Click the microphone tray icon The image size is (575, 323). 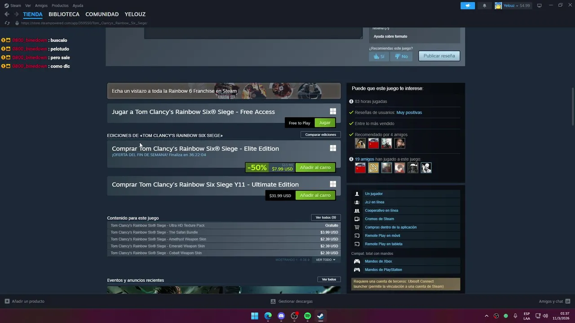515,316
